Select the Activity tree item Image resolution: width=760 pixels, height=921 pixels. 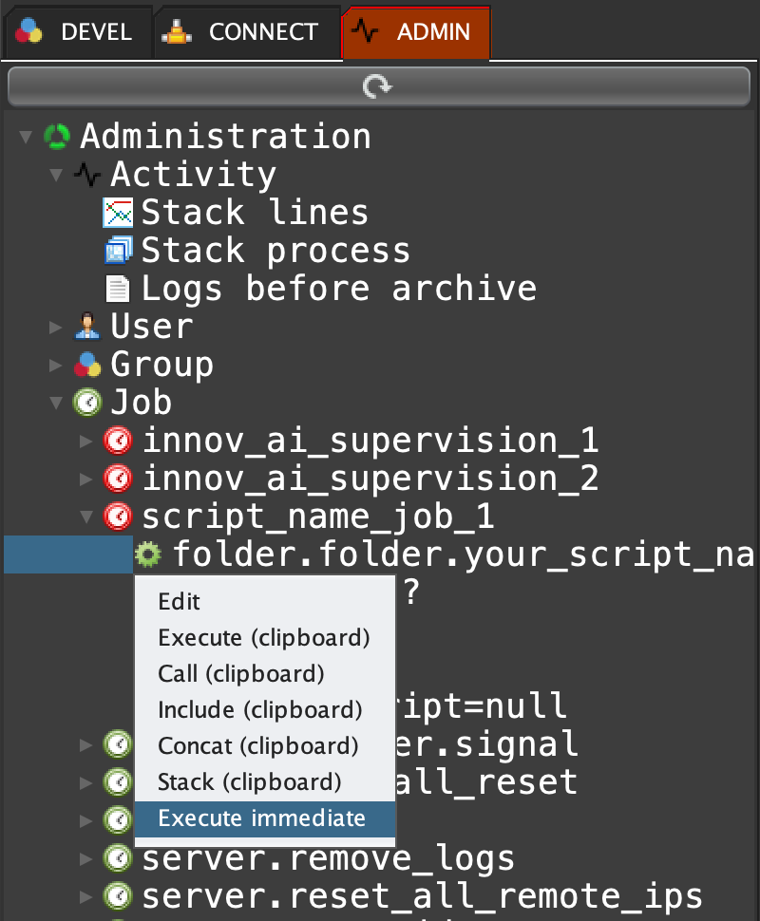(193, 175)
